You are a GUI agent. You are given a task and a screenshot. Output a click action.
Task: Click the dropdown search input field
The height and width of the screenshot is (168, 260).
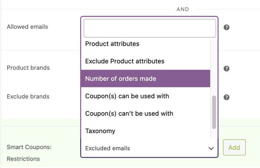coord(150,28)
